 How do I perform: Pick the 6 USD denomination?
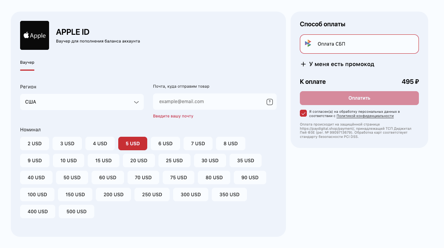tap(165, 144)
